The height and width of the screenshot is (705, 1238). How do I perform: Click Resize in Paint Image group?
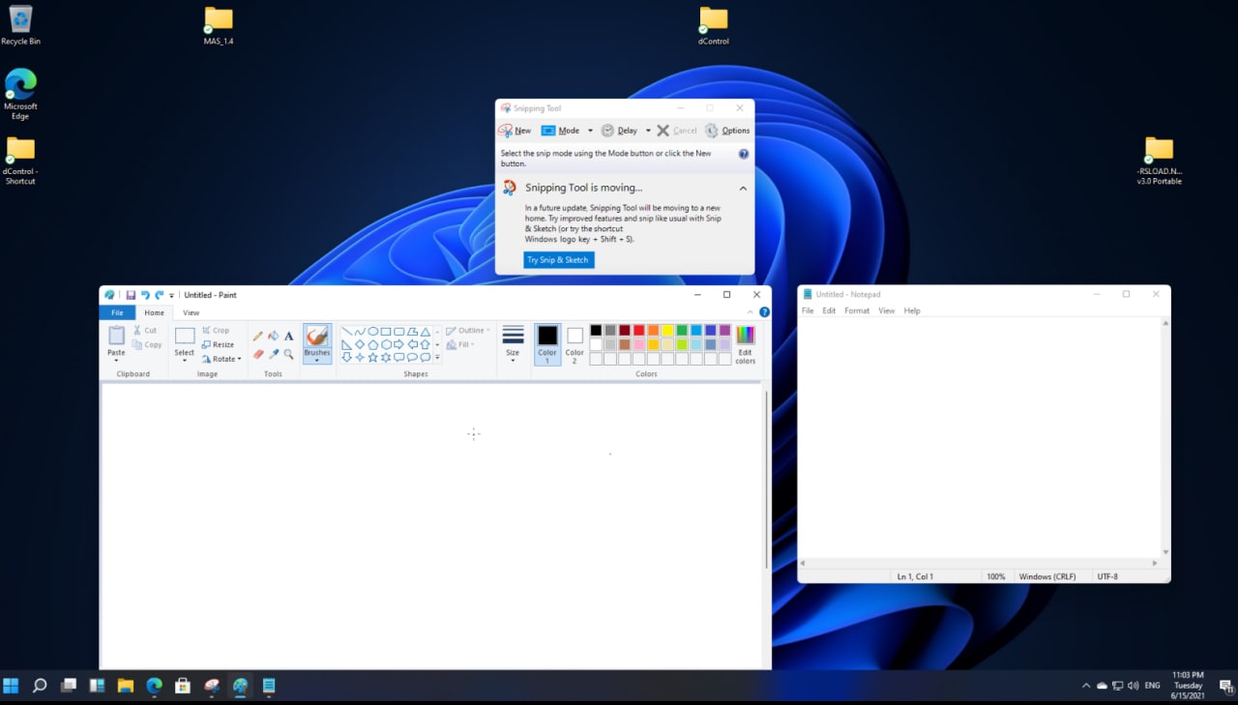tap(218, 344)
